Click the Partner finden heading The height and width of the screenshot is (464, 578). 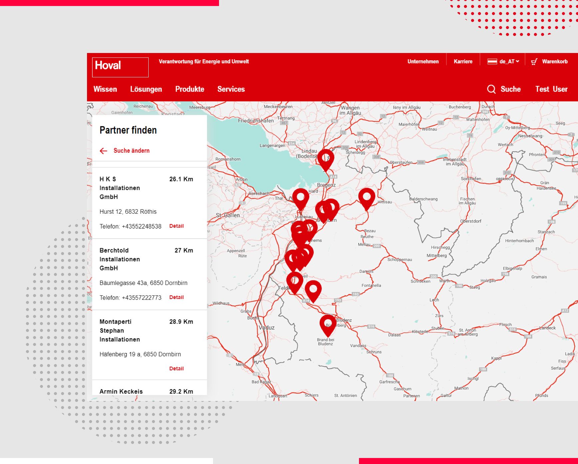pyautogui.click(x=128, y=130)
